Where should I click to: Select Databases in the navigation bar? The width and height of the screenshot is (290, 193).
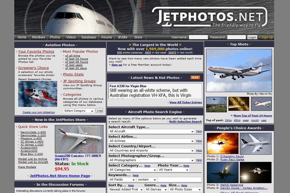point(89,37)
